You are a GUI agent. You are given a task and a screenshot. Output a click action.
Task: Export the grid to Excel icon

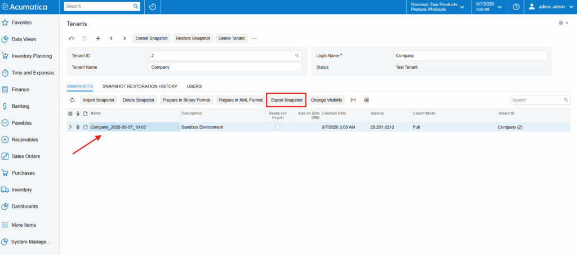coord(366,100)
